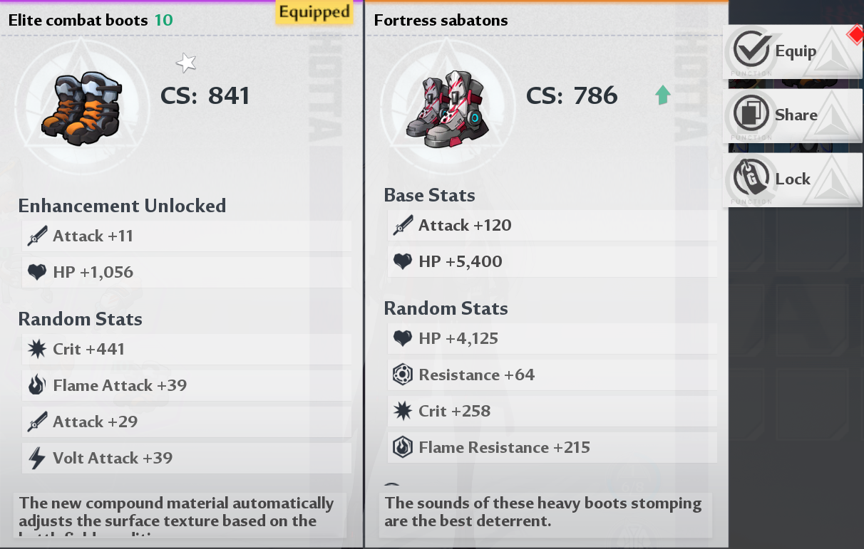Click the white star rating icon

click(x=186, y=63)
